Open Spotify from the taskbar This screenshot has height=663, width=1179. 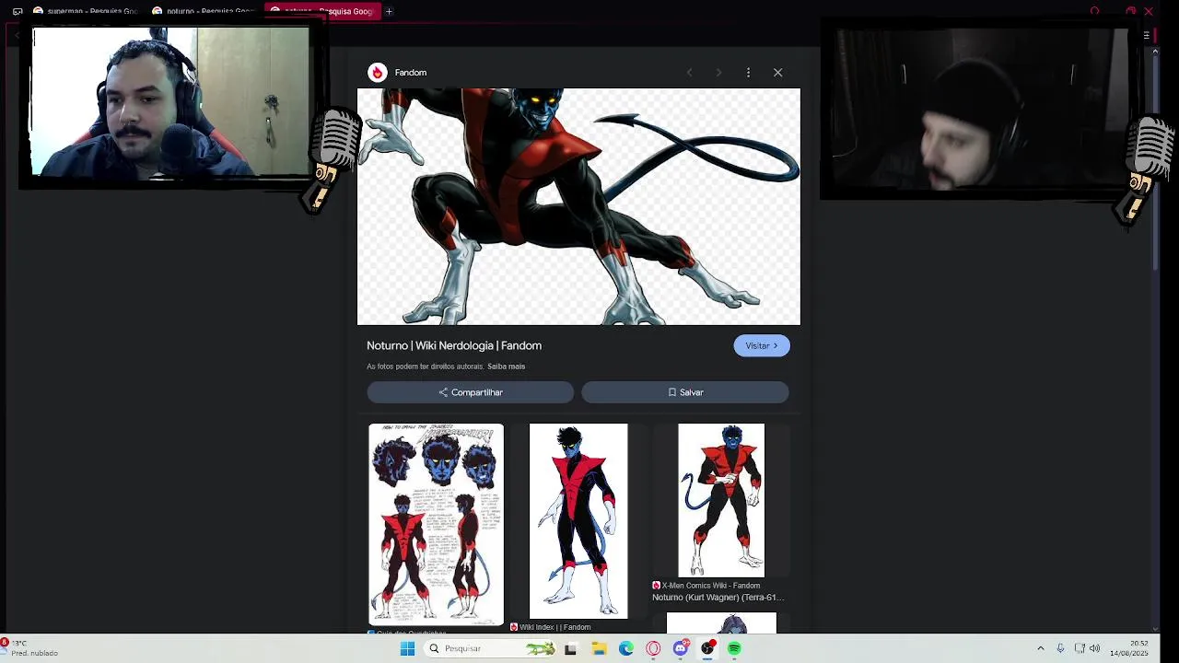[734, 648]
